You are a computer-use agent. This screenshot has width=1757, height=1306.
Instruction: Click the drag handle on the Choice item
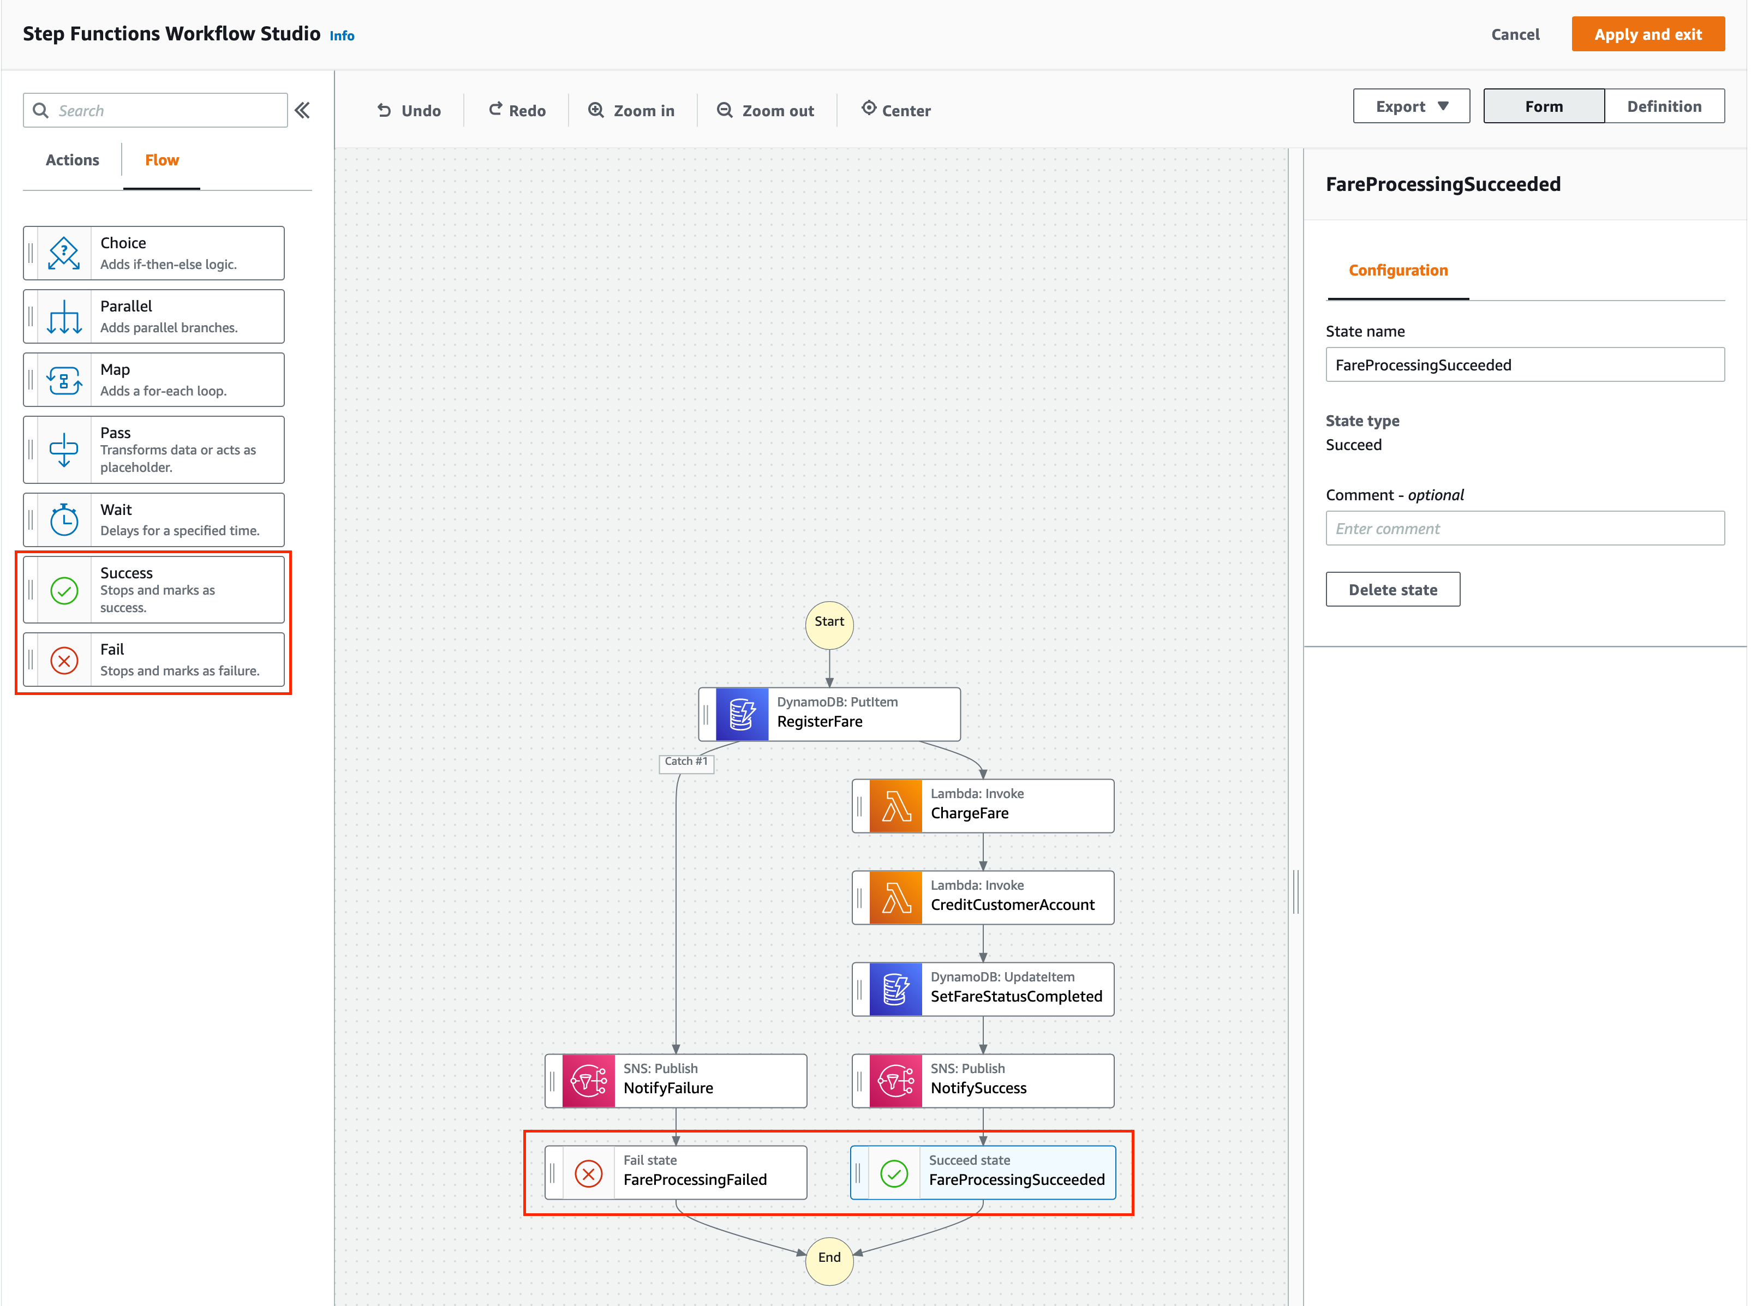coord(31,253)
